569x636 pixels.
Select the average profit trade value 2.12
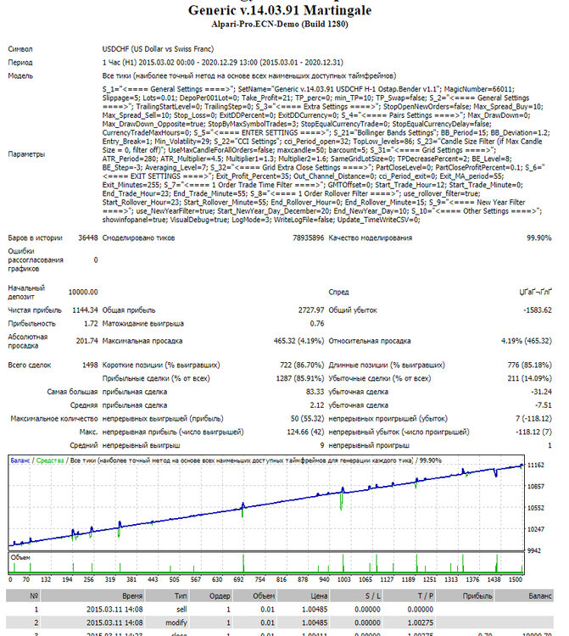pyautogui.click(x=317, y=405)
